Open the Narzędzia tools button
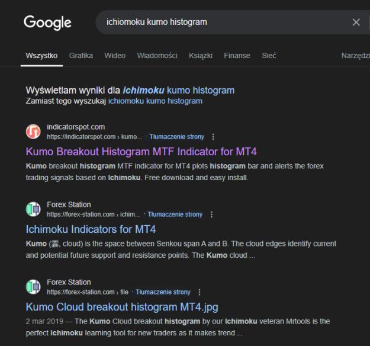 [356, 56]
